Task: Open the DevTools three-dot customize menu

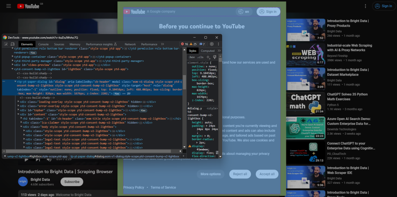Action: (218, 44)
